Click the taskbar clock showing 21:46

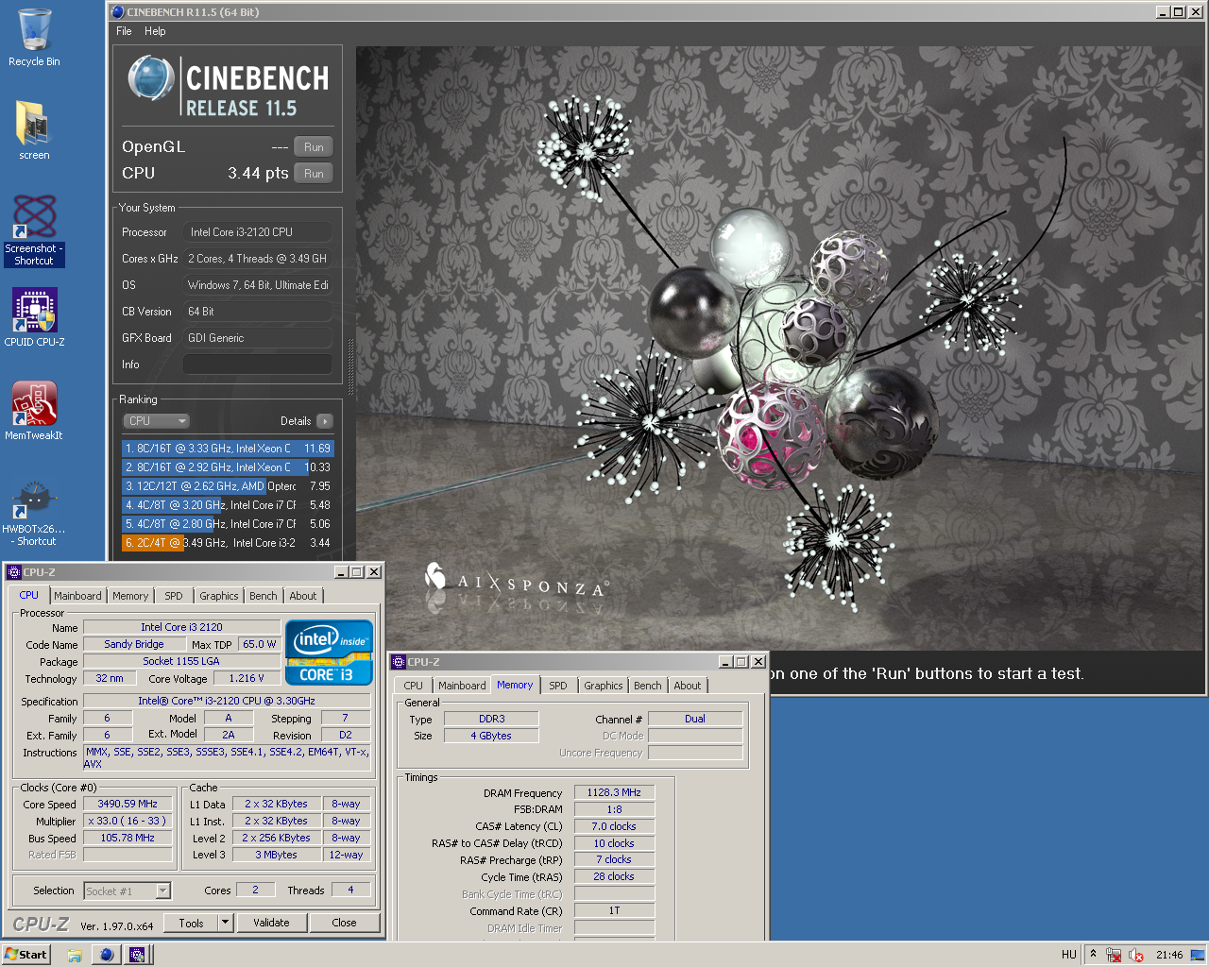click(x=1169, y=955)
